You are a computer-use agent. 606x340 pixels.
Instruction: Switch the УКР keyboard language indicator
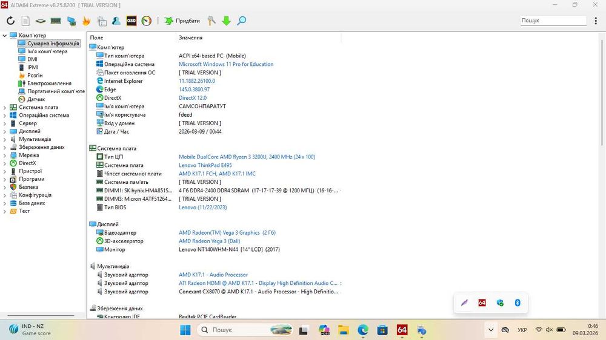(522, 330)
